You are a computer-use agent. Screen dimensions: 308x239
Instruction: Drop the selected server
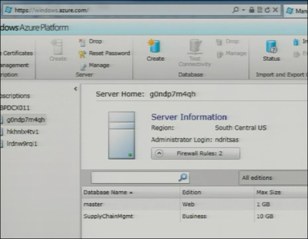point(91,42)
